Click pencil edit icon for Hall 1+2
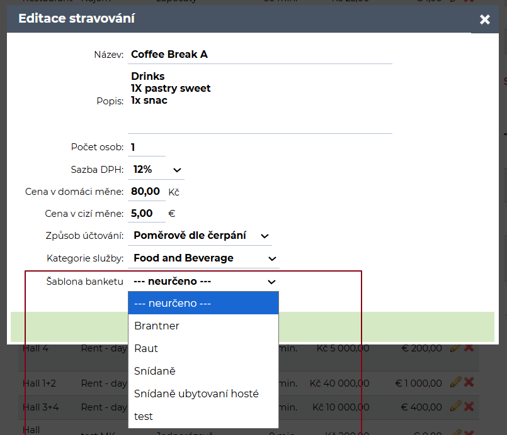Viewport: 507px width, 435px height. point(455,382)
